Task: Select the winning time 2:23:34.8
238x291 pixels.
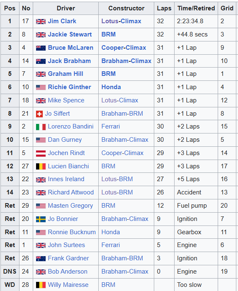Action: pos(190,21)
